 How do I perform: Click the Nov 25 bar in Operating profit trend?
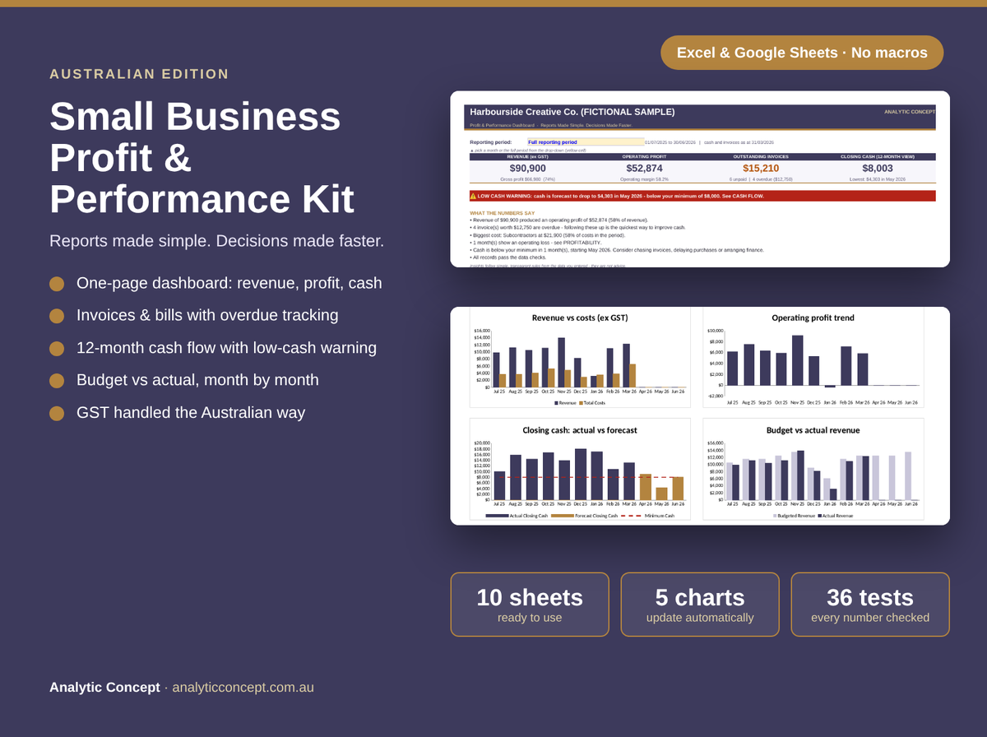(x=797, y=360)
